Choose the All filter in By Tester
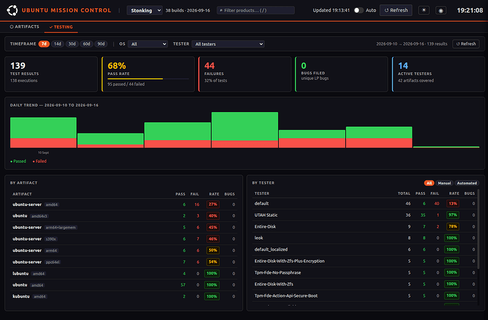 click(429, 183)
